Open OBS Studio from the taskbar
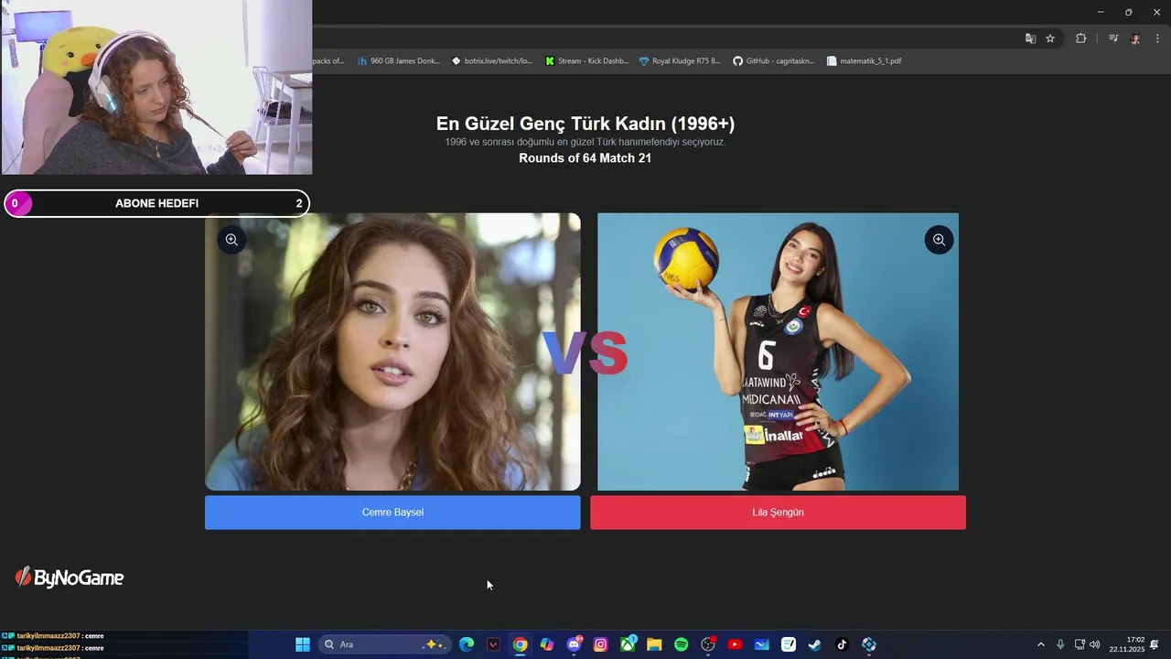 point(708,644)
